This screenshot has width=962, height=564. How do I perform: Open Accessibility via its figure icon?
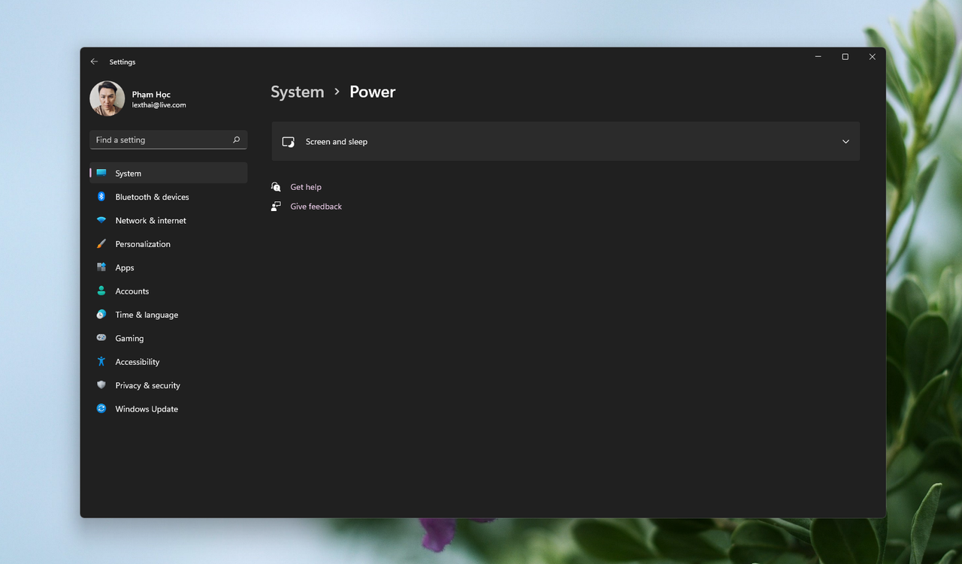(101, 361)
